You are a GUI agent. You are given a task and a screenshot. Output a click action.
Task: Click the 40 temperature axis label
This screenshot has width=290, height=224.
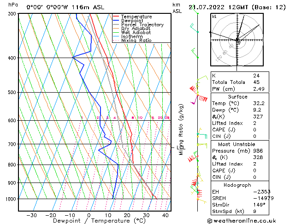pyautogui.click(x=165, y=216)
